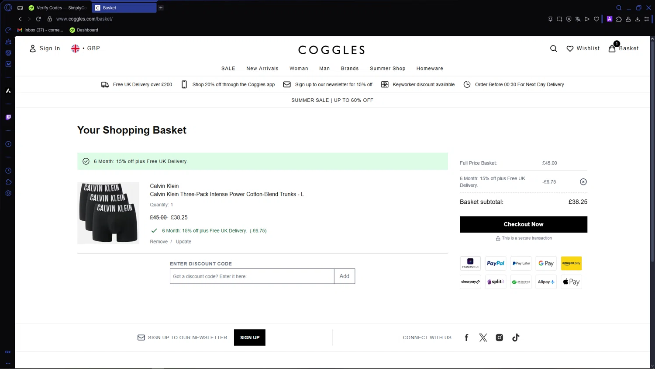Select the Google Pay payment icon
The image size is (655, 369).
(x=546, y=263)
